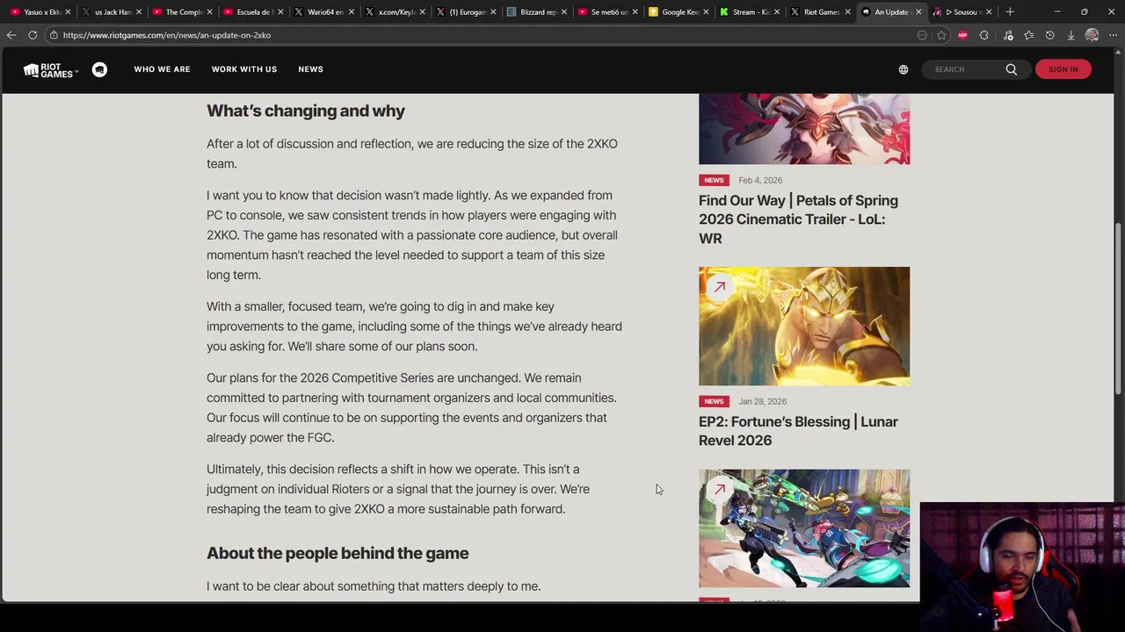Click the page vertical scrollbar thumb

click(x=1119, y=308)
